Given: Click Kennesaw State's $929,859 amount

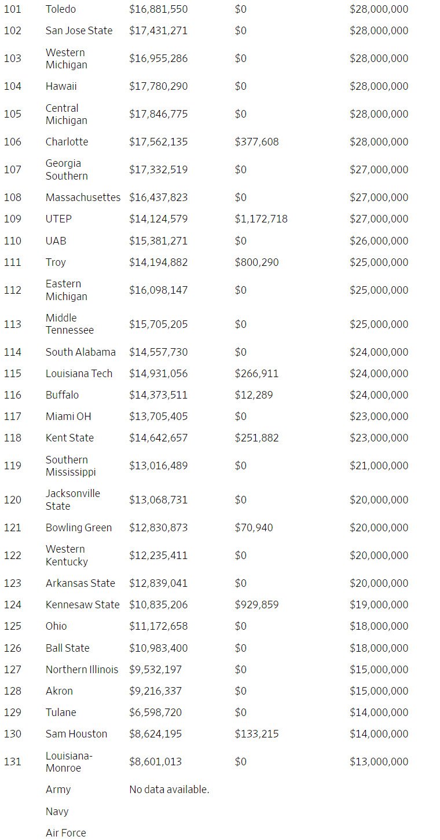Looking at the screenshot, I should (256, 605).
